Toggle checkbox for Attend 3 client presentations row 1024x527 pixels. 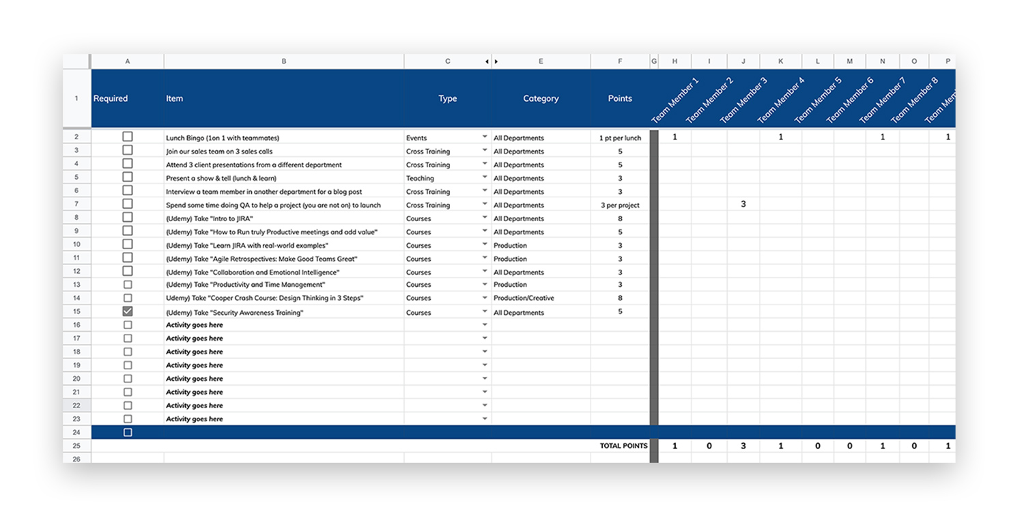[x=128, y=164]
